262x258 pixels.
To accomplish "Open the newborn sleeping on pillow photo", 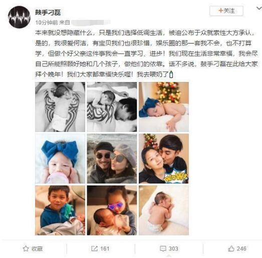I will pyautogui.click(x=164, y=210).
